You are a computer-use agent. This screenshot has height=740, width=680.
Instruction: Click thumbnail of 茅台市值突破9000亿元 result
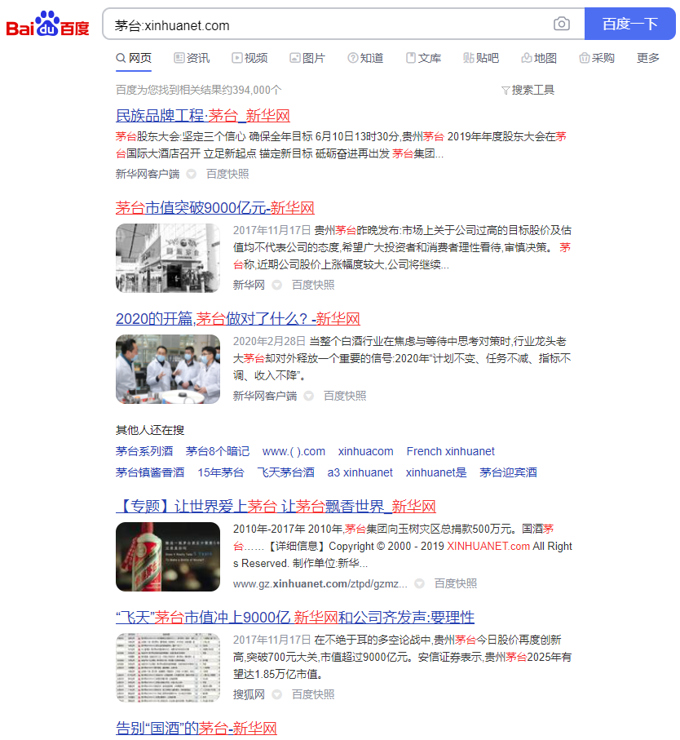pos(168,258)
